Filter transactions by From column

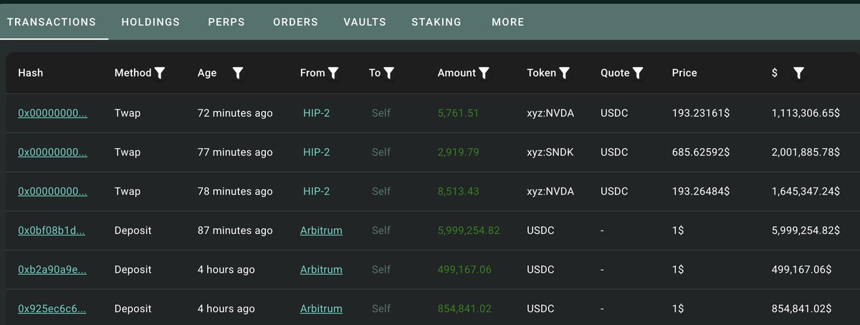click(333, 73)
